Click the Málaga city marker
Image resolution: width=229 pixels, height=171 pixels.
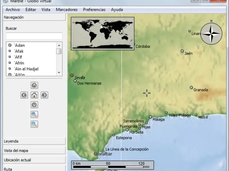(151, 117)
